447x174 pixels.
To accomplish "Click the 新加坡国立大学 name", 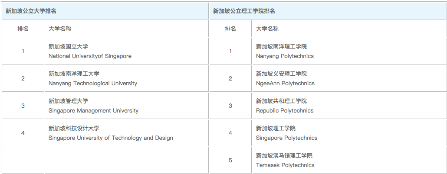I will (x=68, y=46).
